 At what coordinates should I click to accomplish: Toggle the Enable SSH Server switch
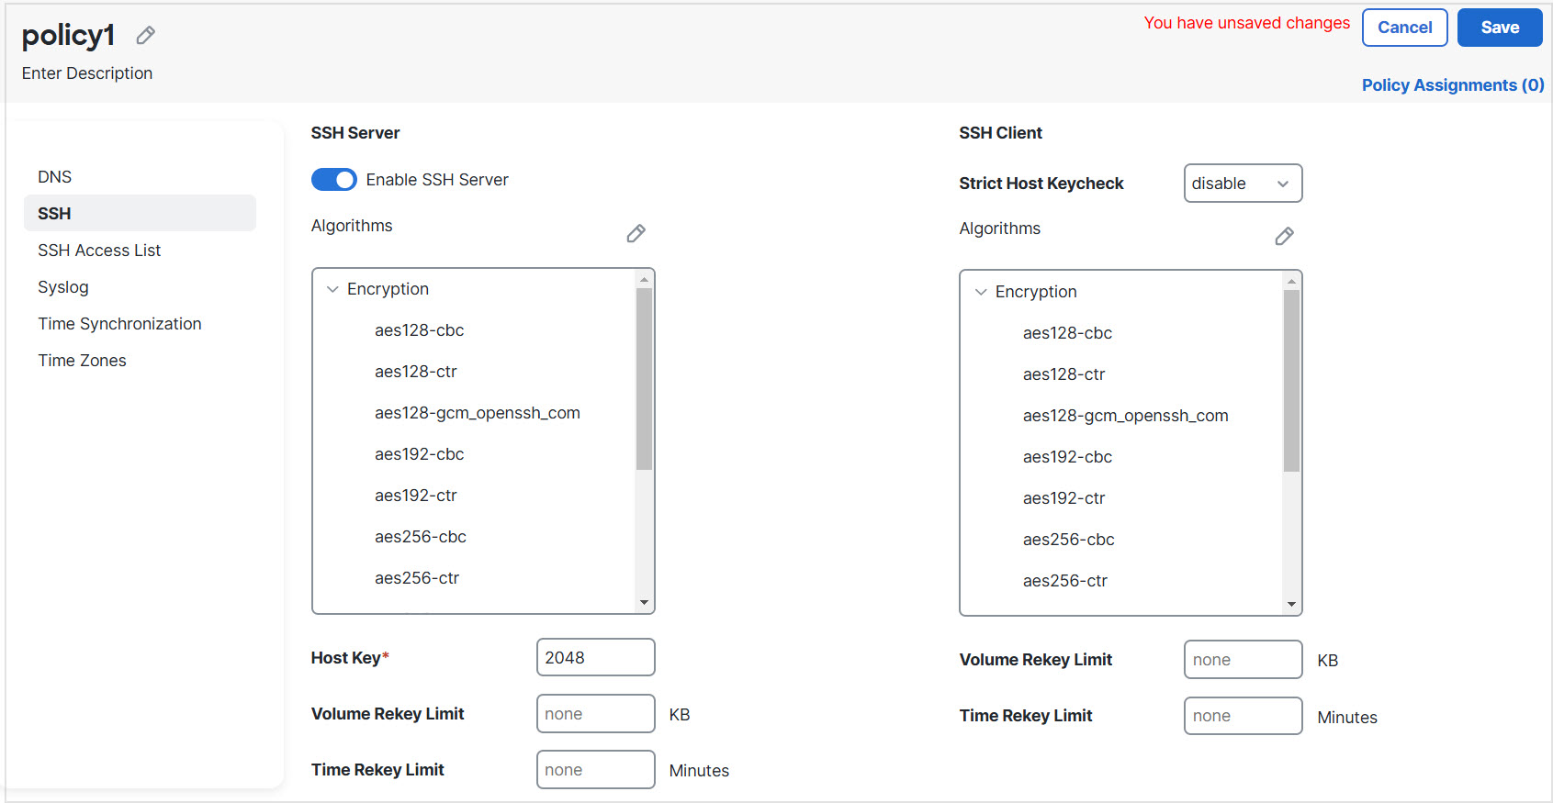[x=333, y=180]
